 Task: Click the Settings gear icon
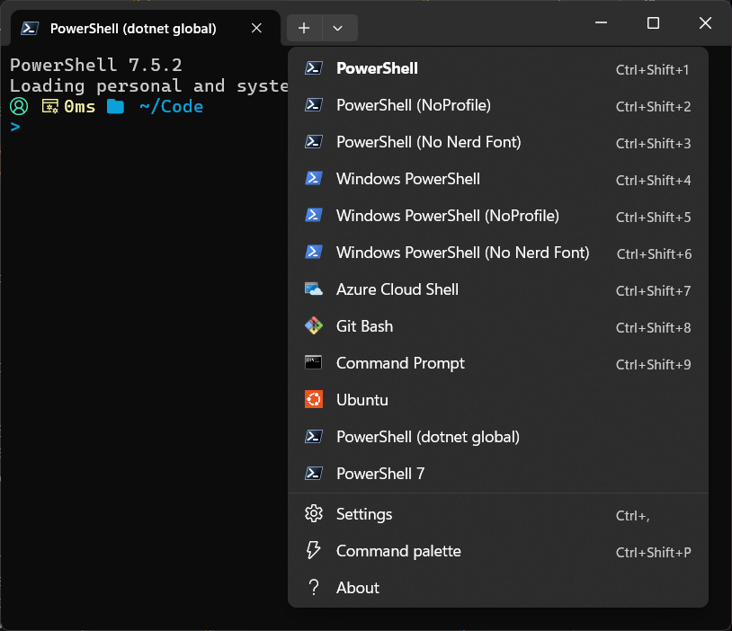tap(313, 513)
